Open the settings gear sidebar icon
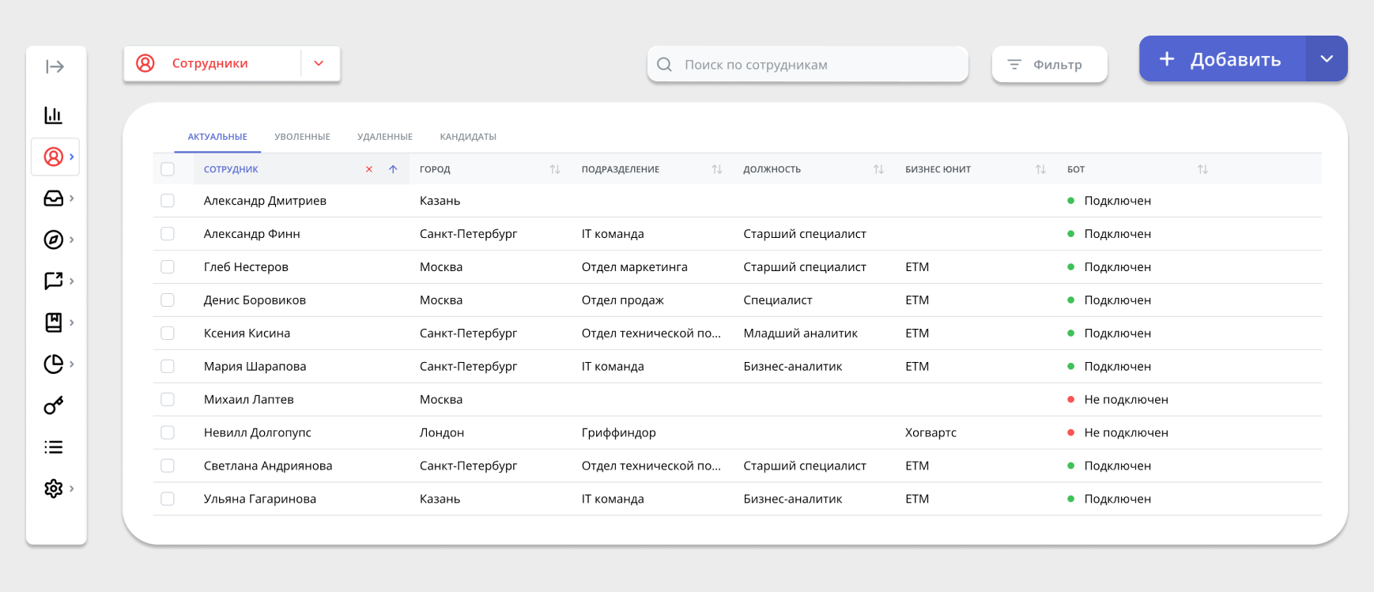 [x=54, y=488]
